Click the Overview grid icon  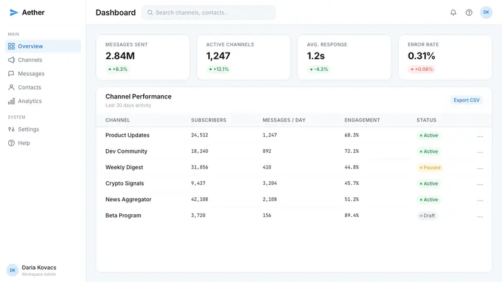11,46
